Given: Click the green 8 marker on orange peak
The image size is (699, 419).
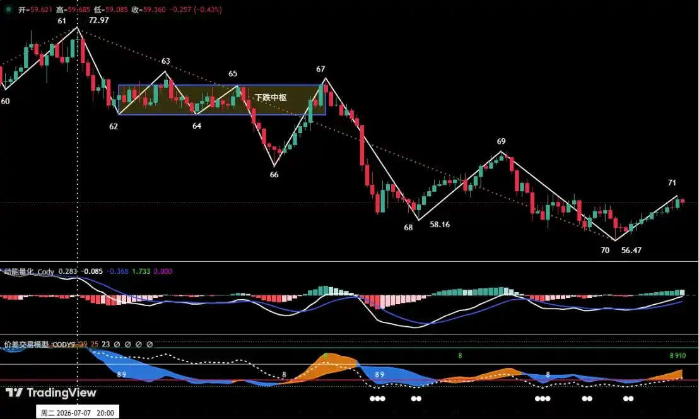Looking at the screenshot, I should click(326, 356).
